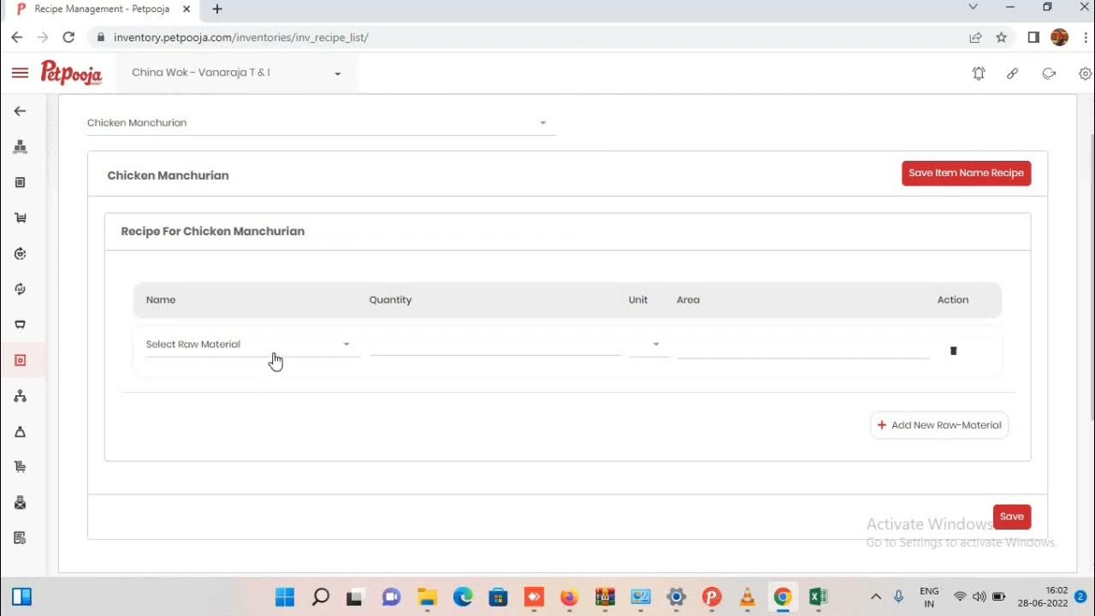The width and height of the screenshot is (1095, 616).
Task: Click the Quantity input field
Action: pos(495,345)
